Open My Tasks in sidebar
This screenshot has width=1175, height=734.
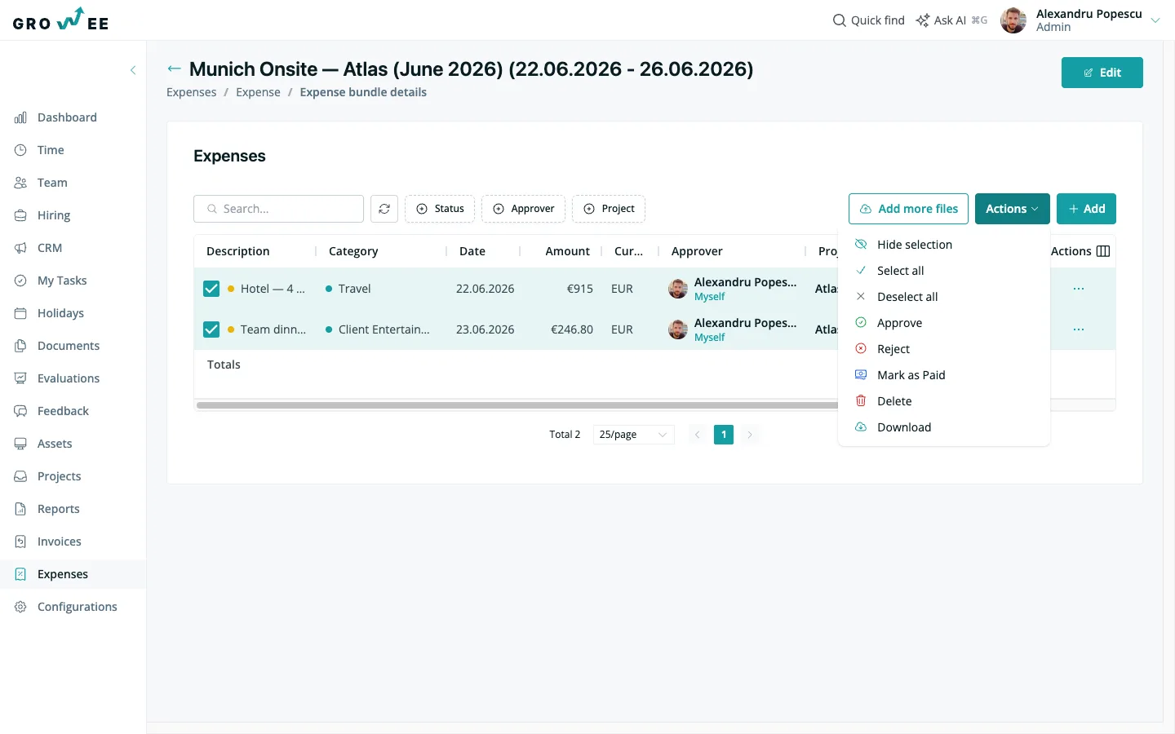click(62, 281)
